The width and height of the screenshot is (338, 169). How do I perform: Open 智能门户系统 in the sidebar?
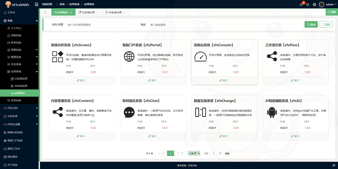(19, 141)
